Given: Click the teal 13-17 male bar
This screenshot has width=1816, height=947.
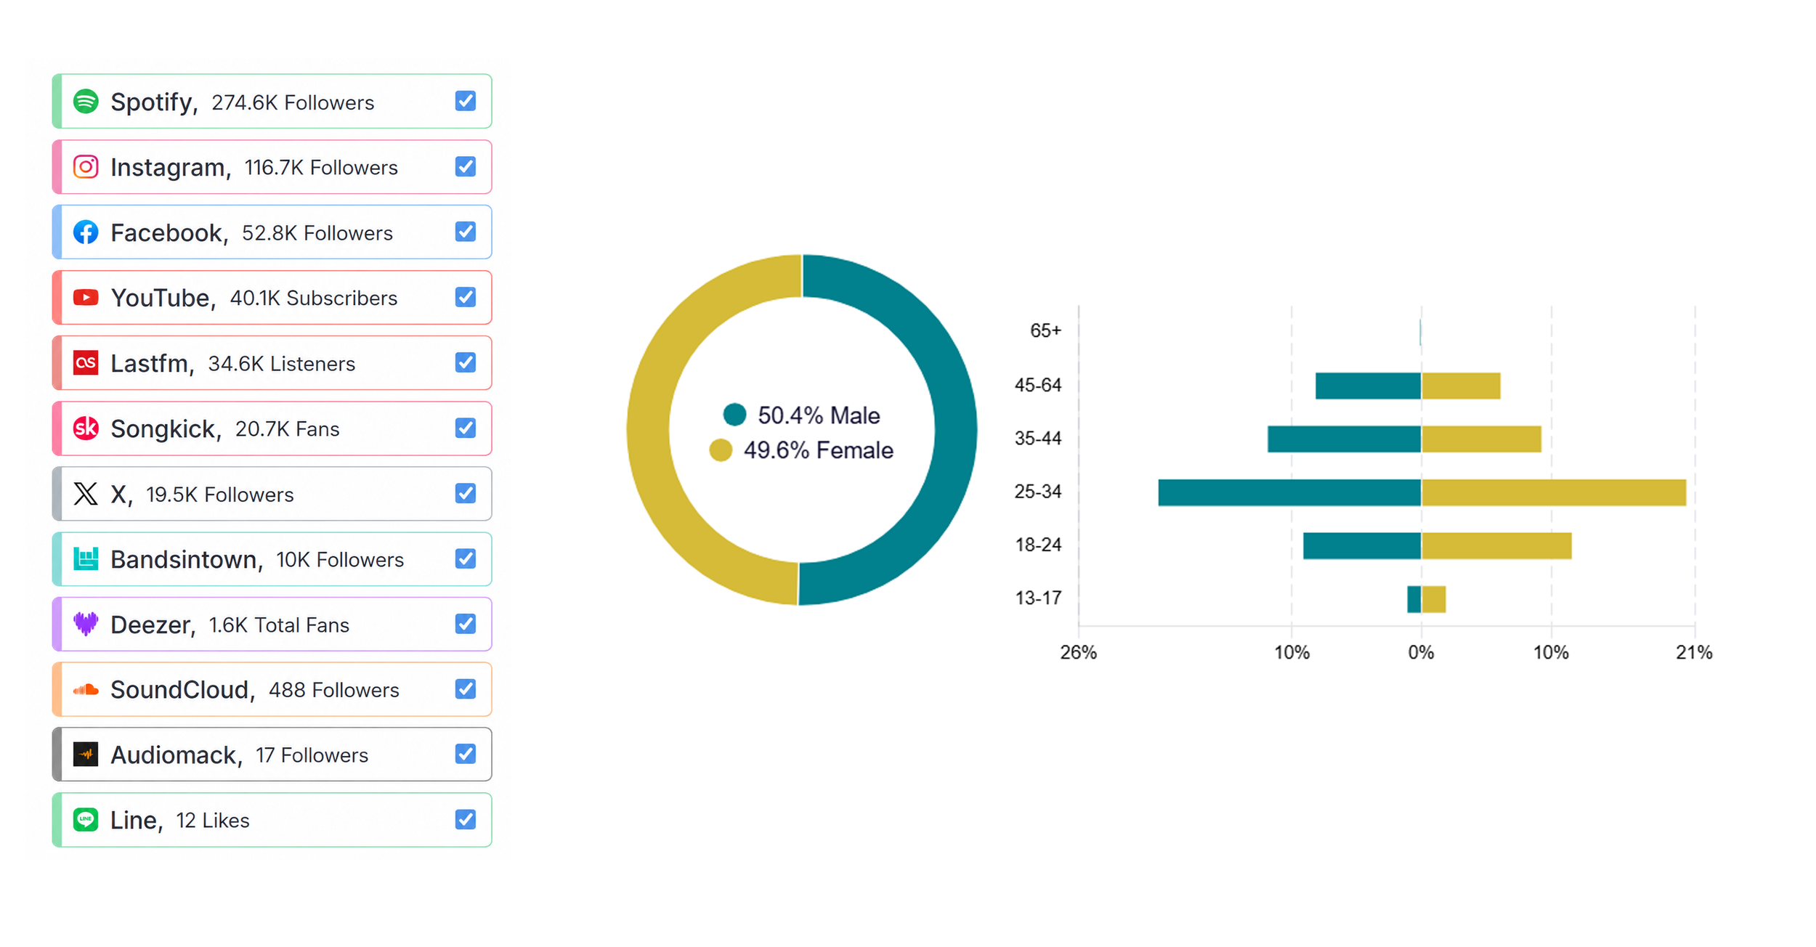Looking at the screenshot, I should pyautogui.click(x=1414, y=599).
